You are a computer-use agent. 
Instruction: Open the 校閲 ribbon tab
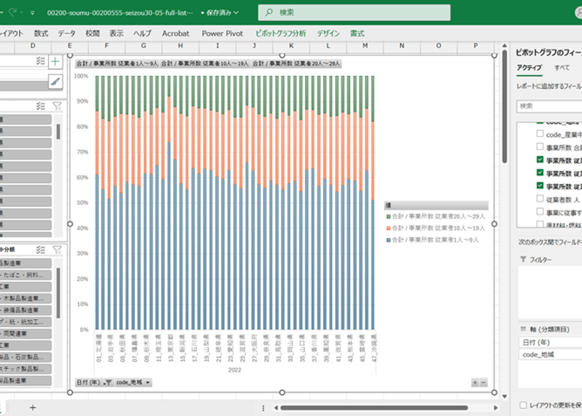click(x=93, y=33)
